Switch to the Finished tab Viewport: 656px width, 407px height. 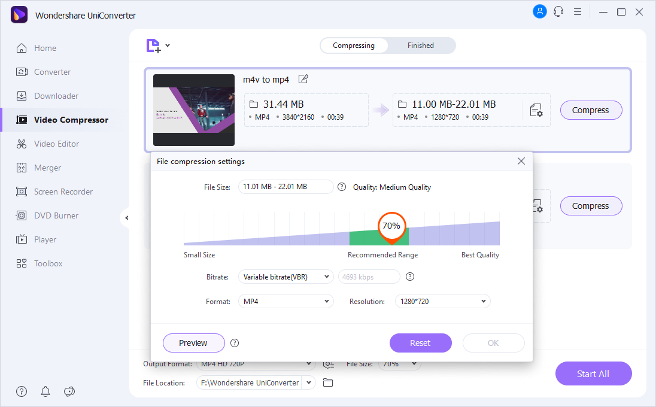tap(421, 45)
